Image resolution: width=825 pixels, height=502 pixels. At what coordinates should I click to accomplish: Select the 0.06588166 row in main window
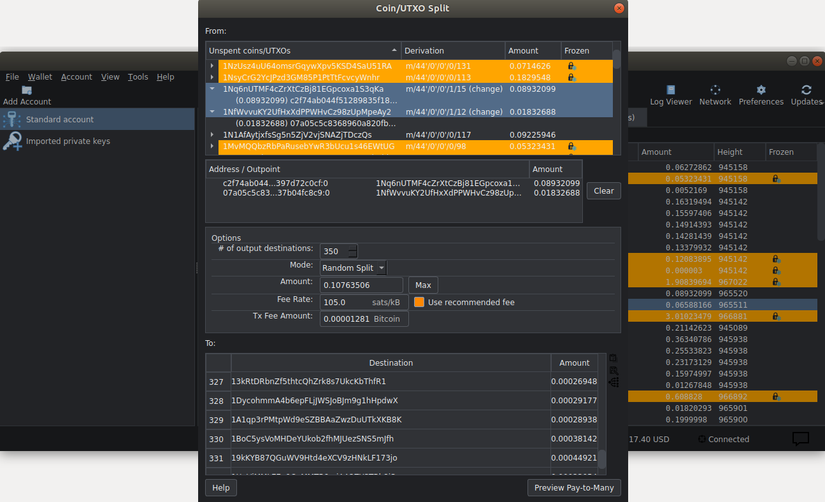722,305
